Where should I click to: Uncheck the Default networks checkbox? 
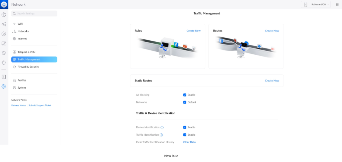(x=185, y=102)
